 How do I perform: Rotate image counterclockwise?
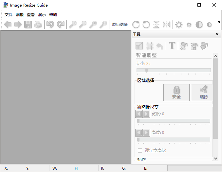pyautogui.click(x=146, y=25)
